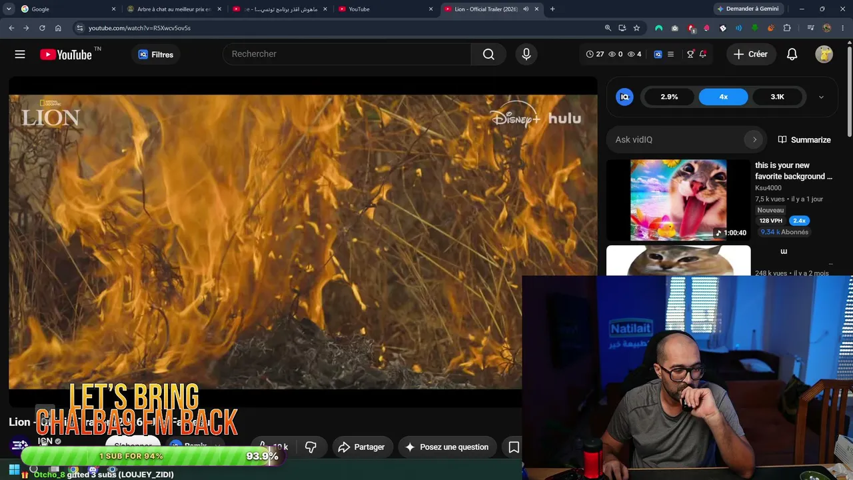Viewport: 853px width, 480px height.
Task: Open the Windows Start menu
Action: coord(14,469)
